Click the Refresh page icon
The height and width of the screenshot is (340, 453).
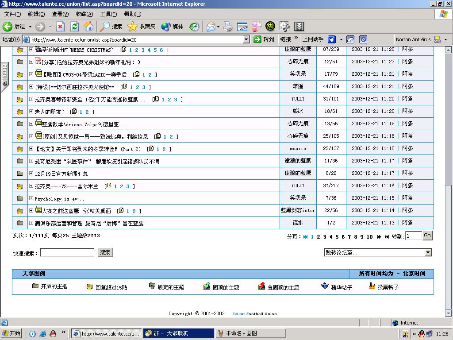coord(75,27)
